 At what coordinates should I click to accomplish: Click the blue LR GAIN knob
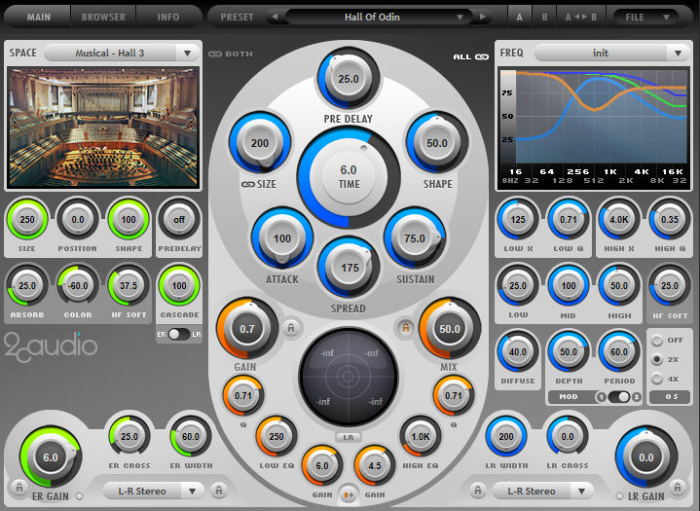[646, 457]
